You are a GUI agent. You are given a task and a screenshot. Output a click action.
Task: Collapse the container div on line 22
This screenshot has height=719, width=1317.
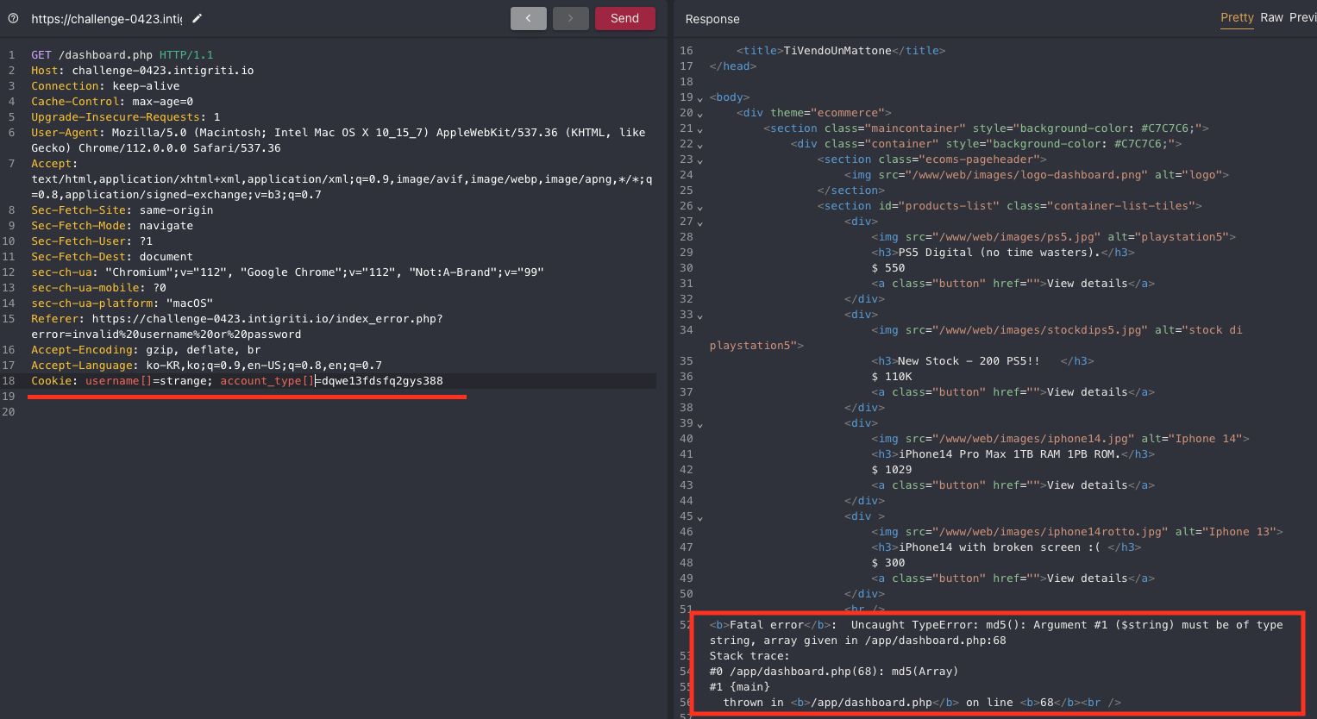tap(699, 145)
